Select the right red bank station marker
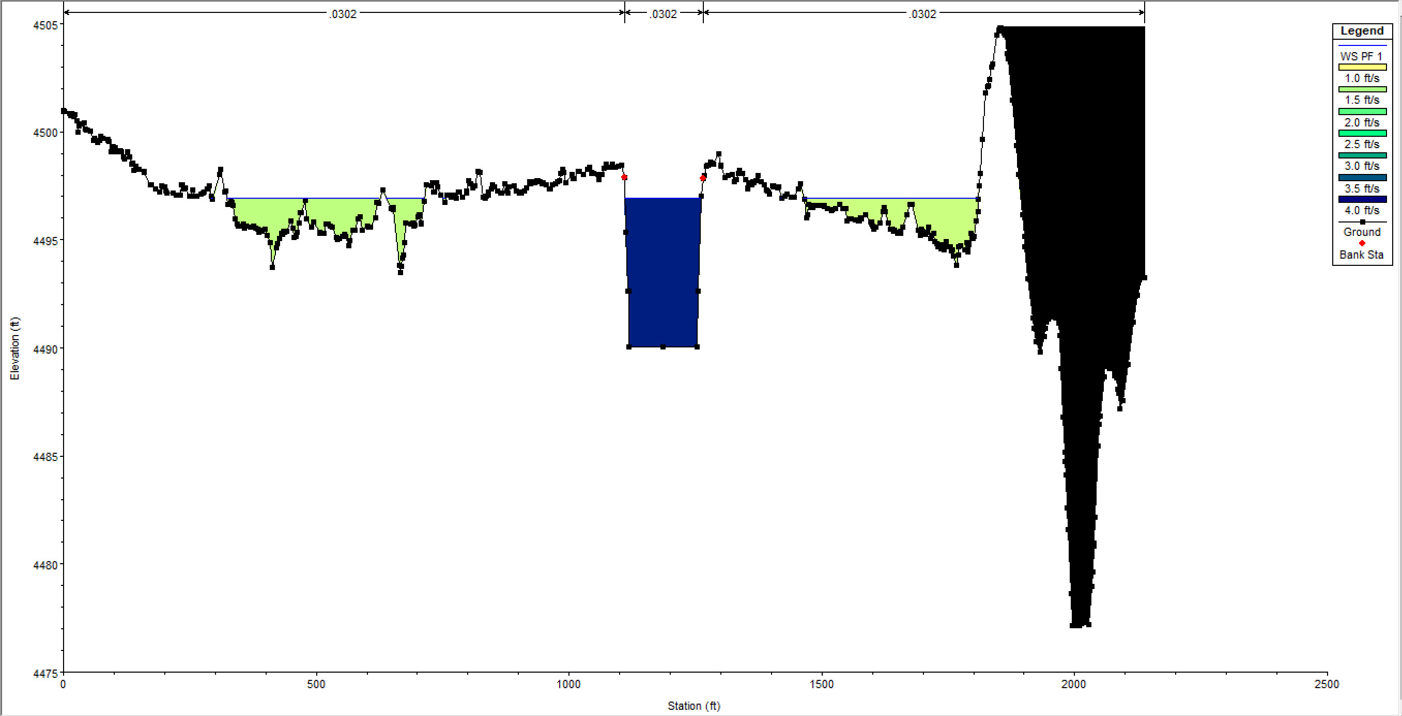 click(x=703, y=178)
